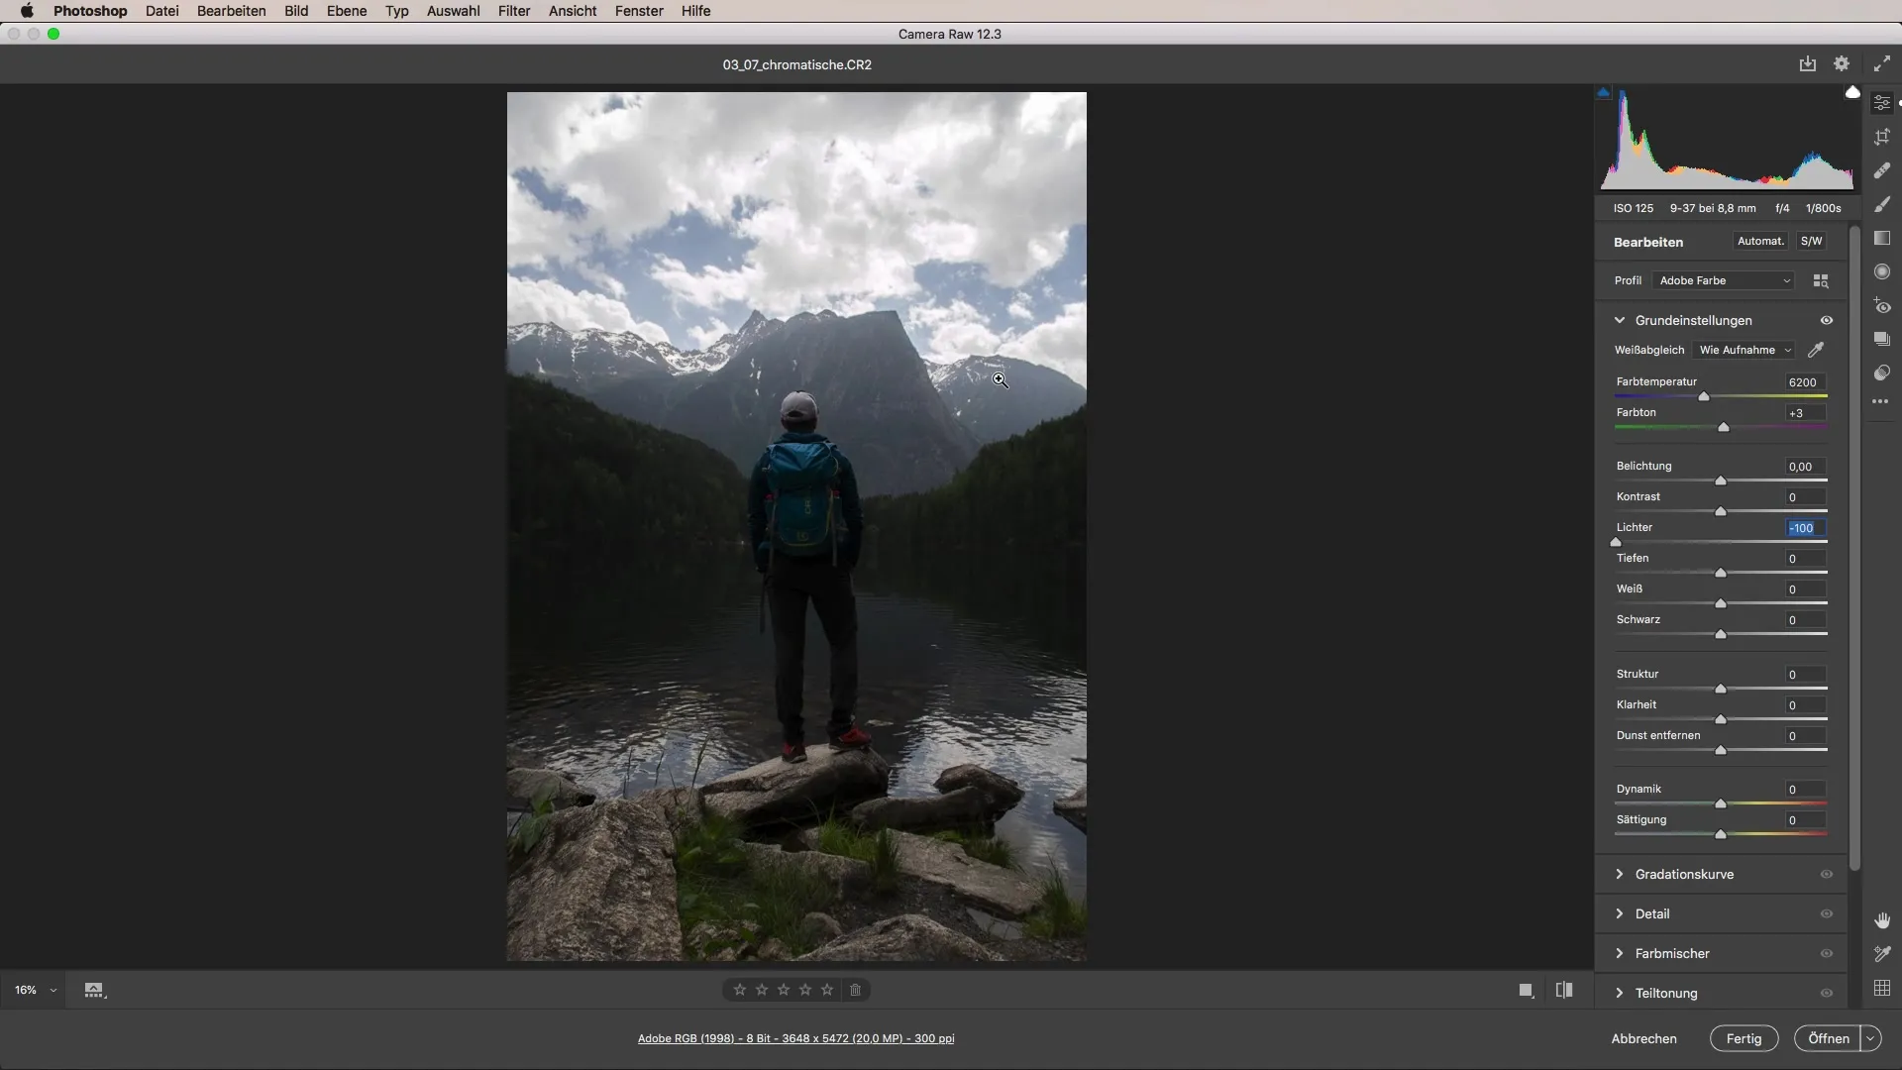Screen dimensions: 1902x1070
Task: Rate the image one star
Action: tap(740, 990)
